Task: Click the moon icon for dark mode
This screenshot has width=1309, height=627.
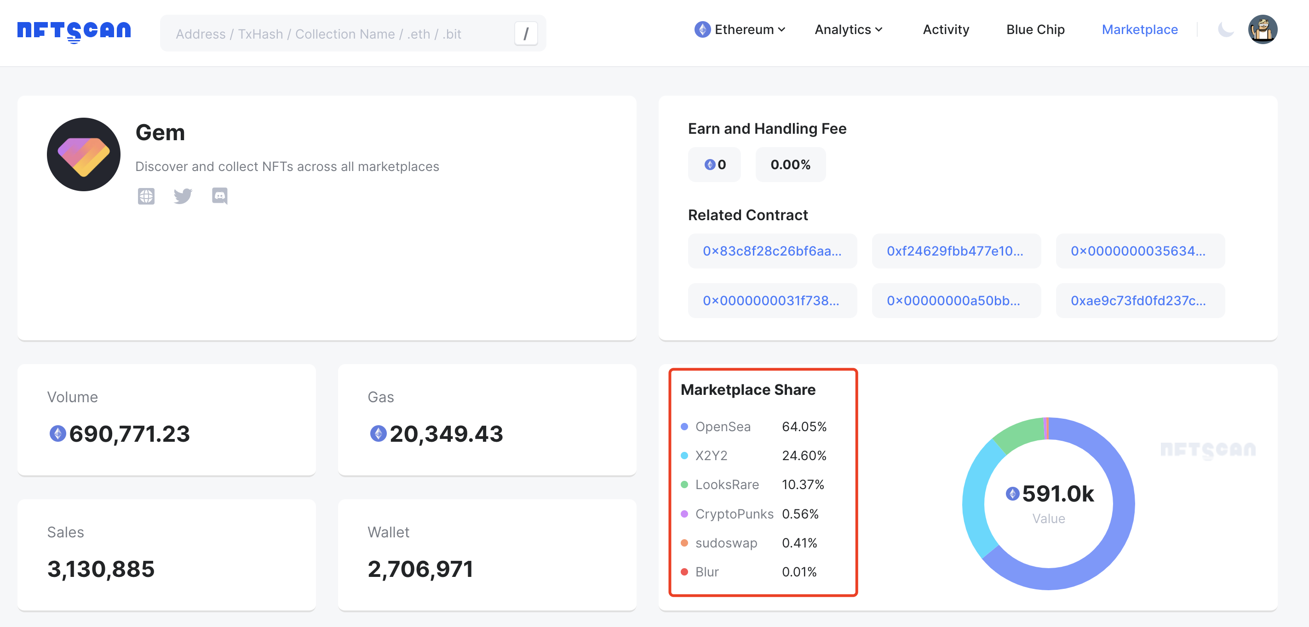Action: coord(1226,29)
